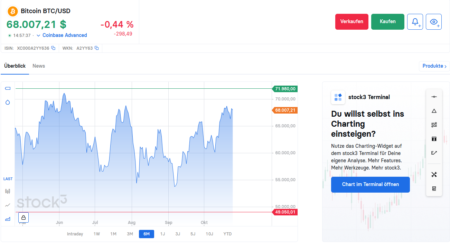450x243 pixels.
Task: Click the Sep label on time axis
Action: coord(168,223)
